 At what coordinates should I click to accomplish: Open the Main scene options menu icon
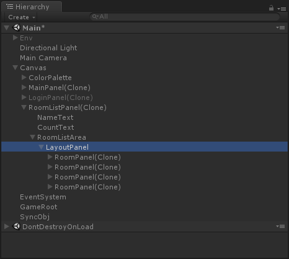[x=280, y=28]
